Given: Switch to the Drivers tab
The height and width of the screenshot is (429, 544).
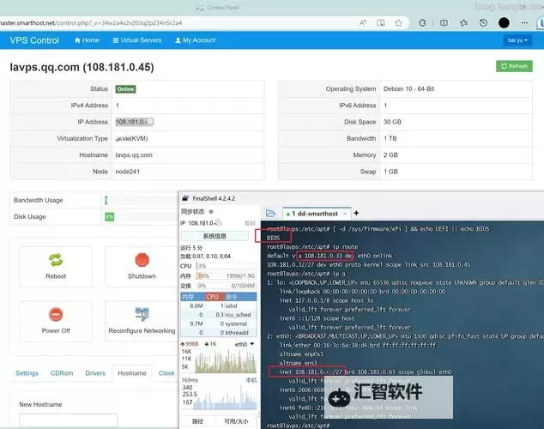Looking at the screenshot, I should tap(95, 373).
